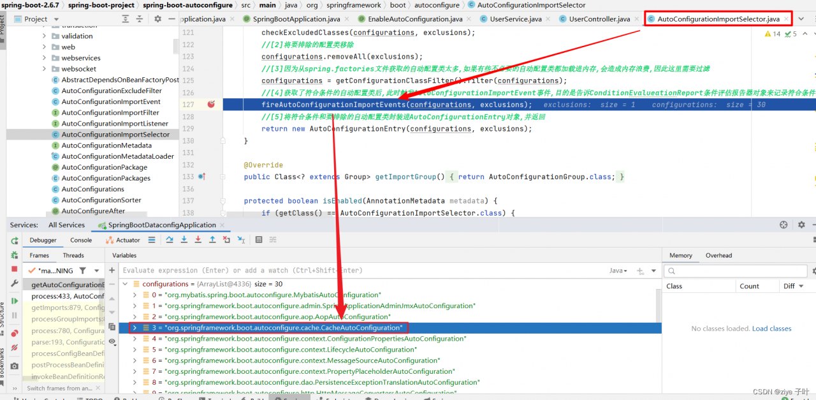Toggle Mute Breakpoints in debug sidebar

click(15, 349)
